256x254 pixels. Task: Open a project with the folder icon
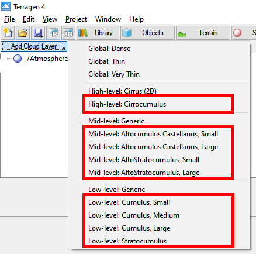[23, 33]
